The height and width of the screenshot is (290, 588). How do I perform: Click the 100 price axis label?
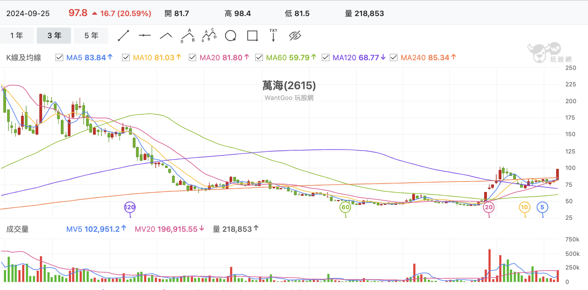coord(571,168)
